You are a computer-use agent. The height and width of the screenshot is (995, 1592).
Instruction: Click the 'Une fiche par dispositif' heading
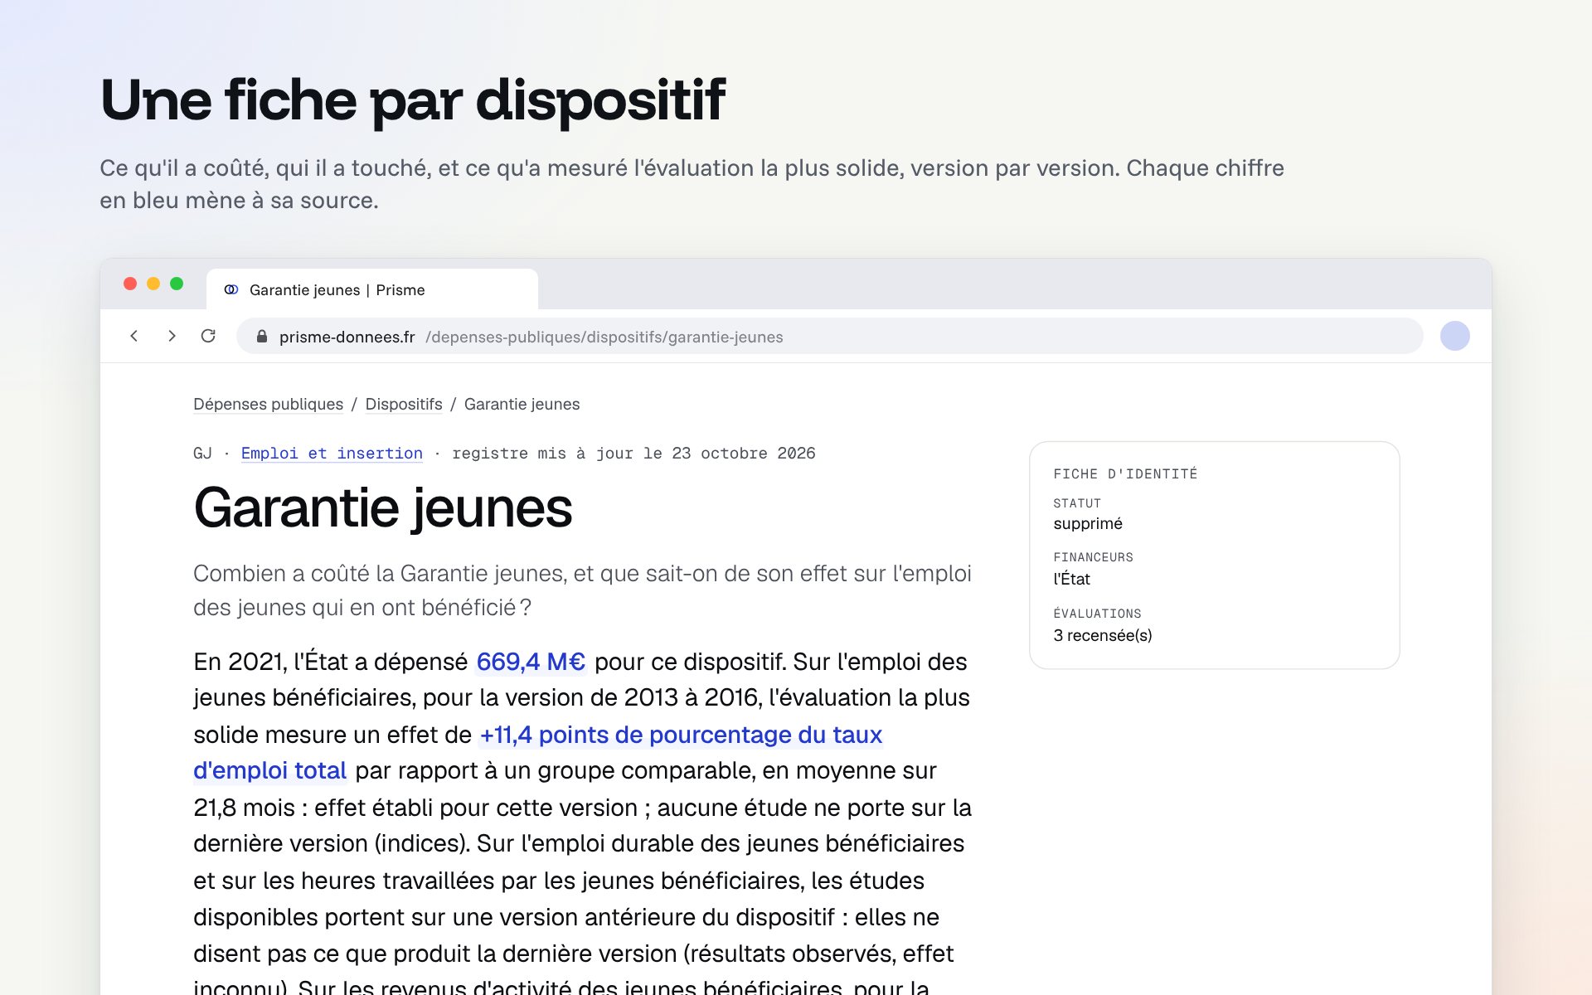(x=413, y=100)
